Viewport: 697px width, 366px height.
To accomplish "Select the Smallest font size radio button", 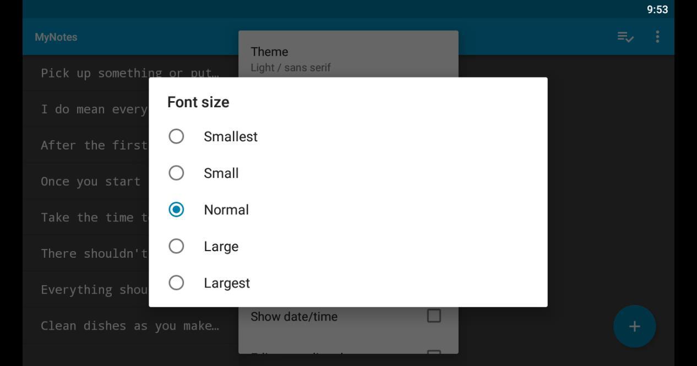I will (176, 136).
